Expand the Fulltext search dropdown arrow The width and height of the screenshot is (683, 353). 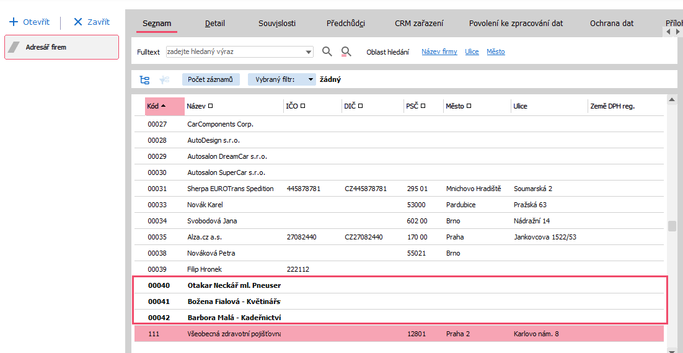pyautogui.click(x=309, y=52)
